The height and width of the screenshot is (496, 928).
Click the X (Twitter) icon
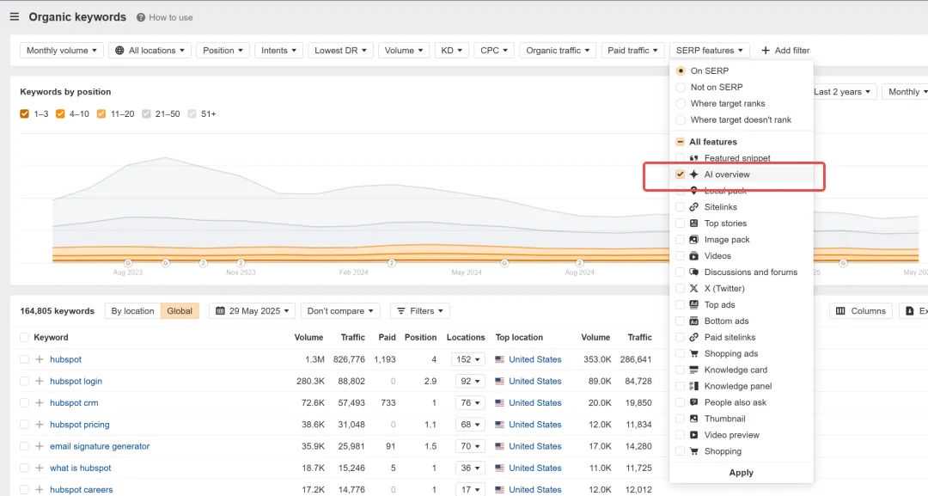point(693,288)
